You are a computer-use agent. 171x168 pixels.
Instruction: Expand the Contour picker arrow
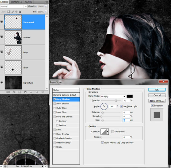[x=107, y=131]
